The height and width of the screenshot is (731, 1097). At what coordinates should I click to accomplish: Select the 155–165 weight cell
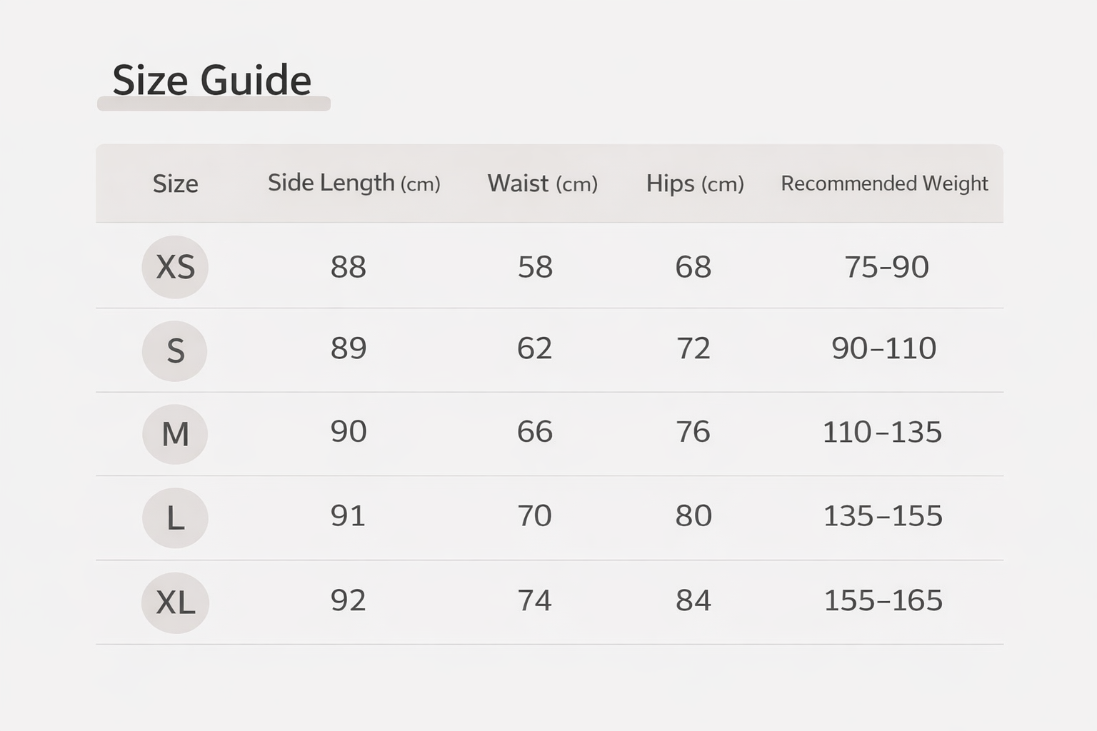[x=883, y=600]
